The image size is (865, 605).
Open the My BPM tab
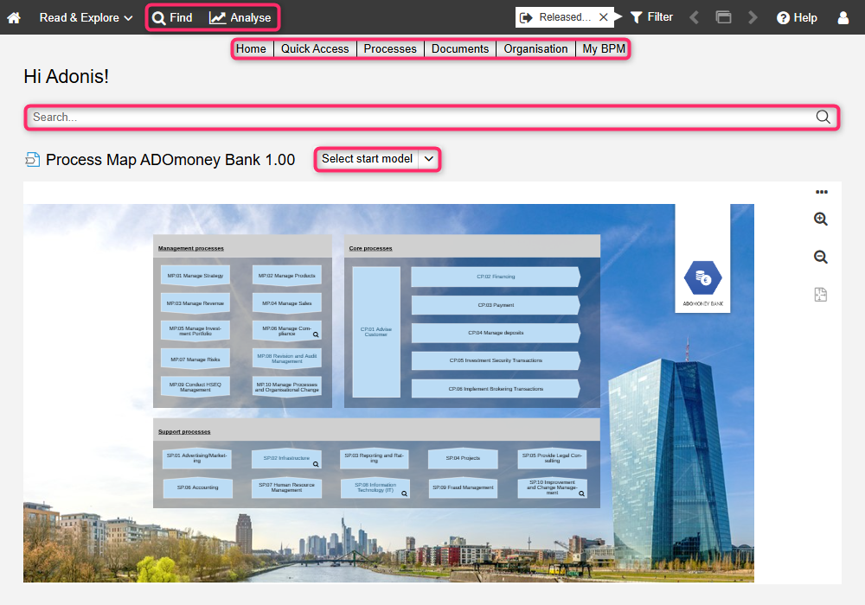coord(604,49)
